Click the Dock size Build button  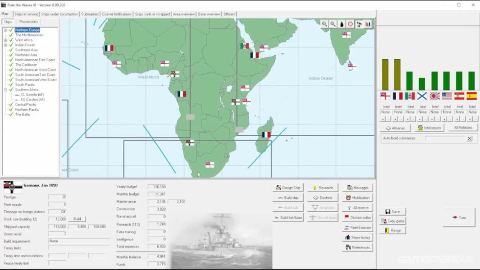pyautogui.click(x=77, y=219)
